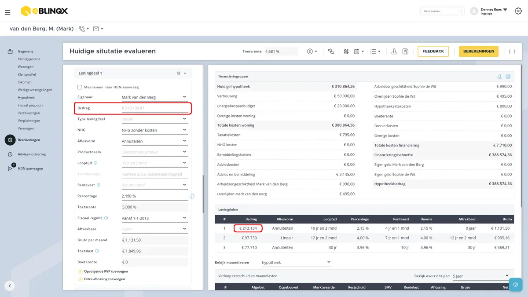528x297 pixels.
Task: Open the Bekijk overzicht per dropdown
Action: [480, 276]
